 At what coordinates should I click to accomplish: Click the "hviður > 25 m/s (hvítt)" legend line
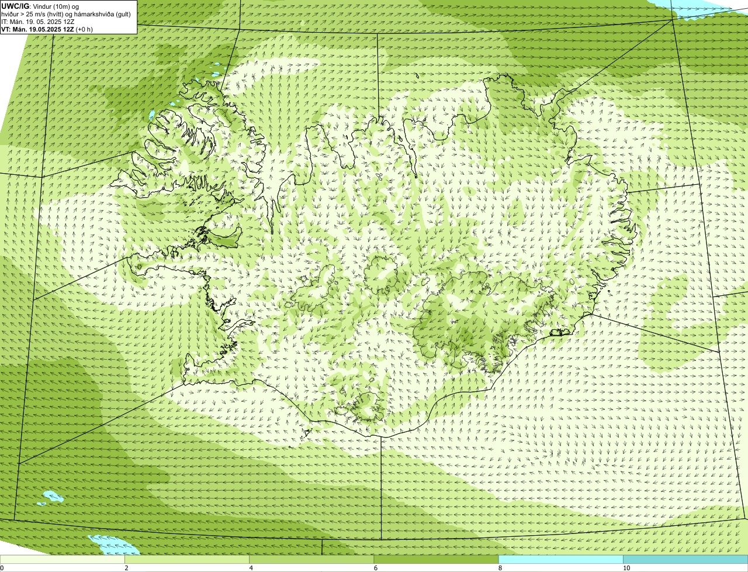click(67, 13)
